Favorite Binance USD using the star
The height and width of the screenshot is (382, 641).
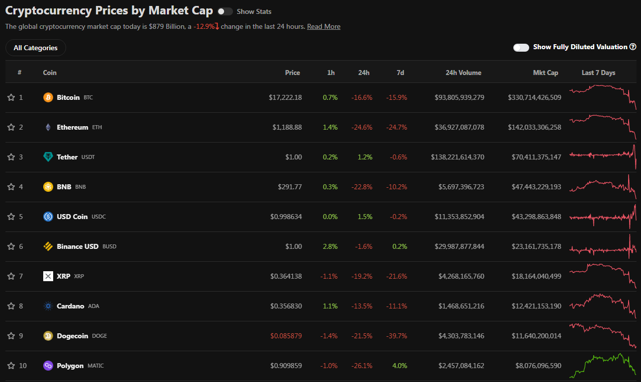(x=11, y=246)
